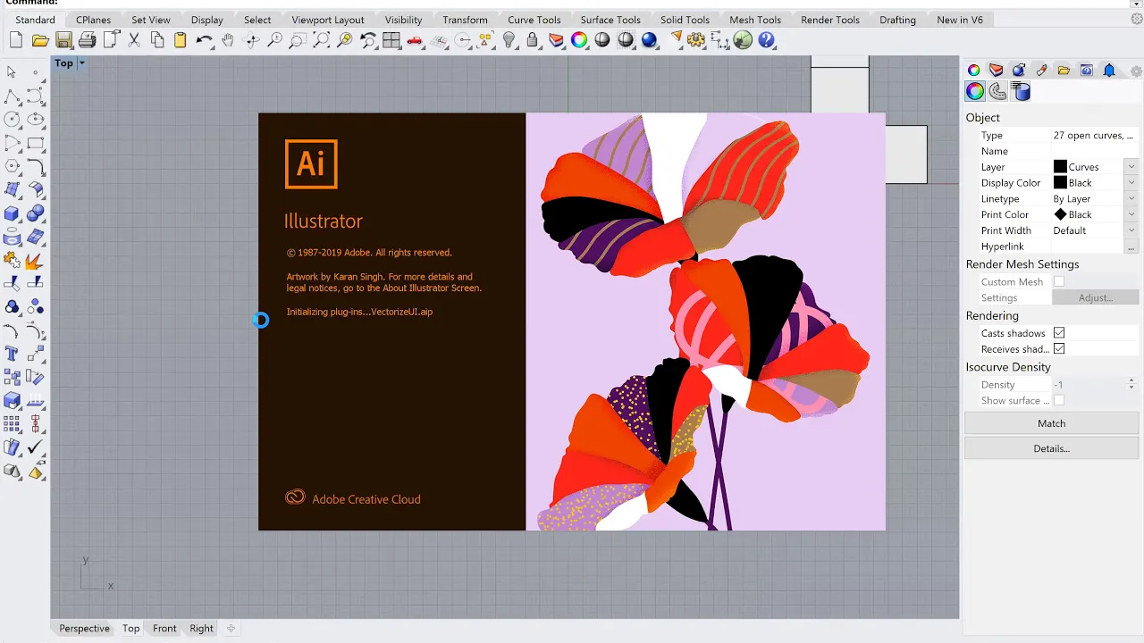Click the Undo arrow icon
The height and width of the screenshot is (643, 1144).
(x=205, y=39)
